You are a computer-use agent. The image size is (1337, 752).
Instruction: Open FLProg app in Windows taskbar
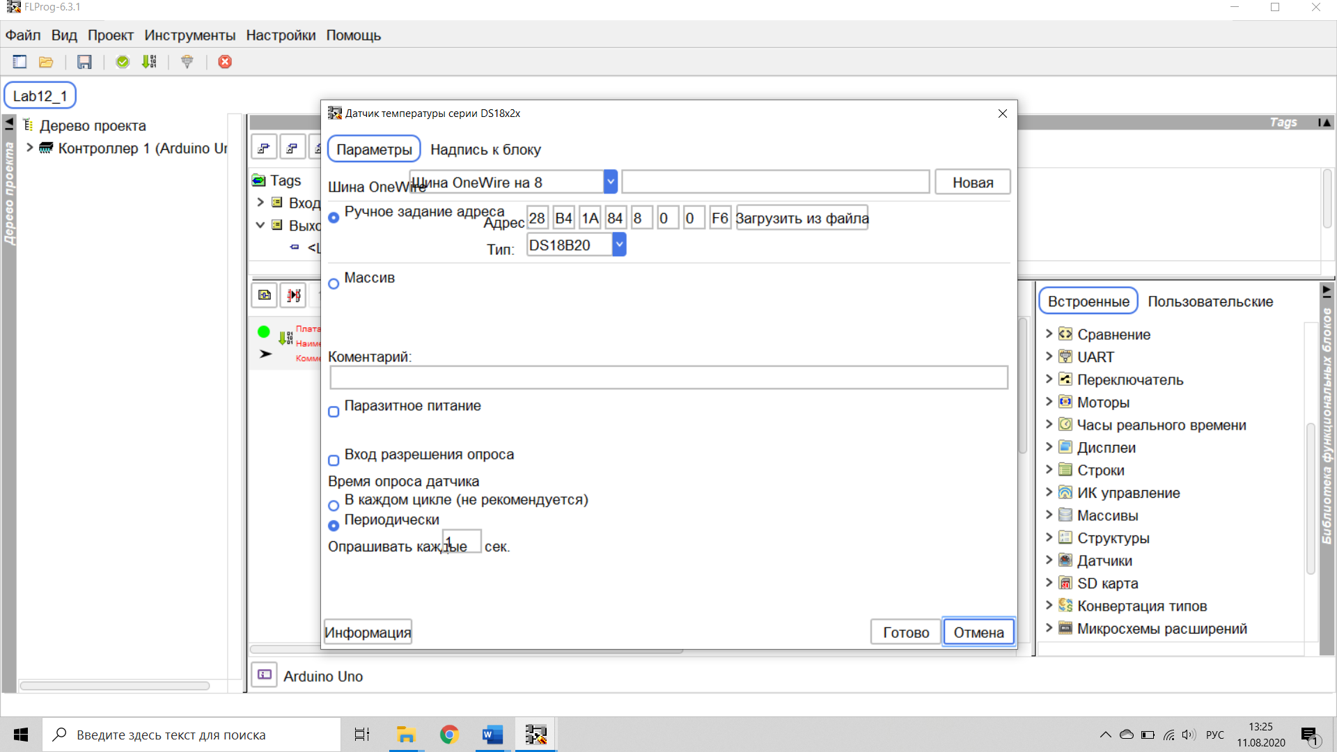click(x=535, y=735)
